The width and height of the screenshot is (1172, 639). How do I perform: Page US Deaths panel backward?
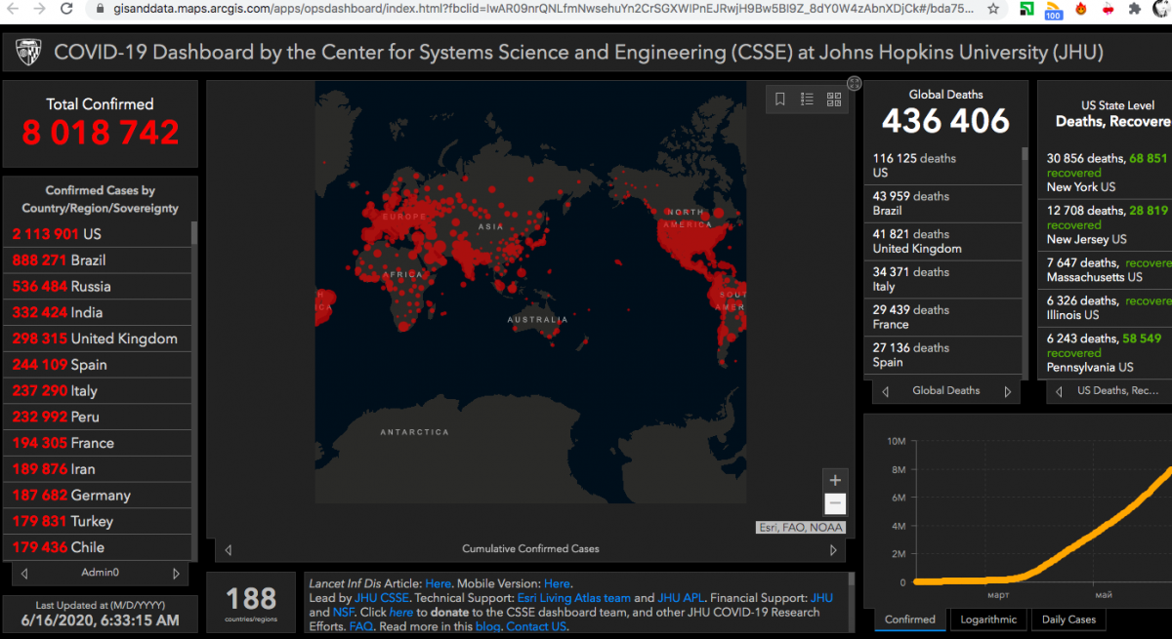coord(1060,391)
